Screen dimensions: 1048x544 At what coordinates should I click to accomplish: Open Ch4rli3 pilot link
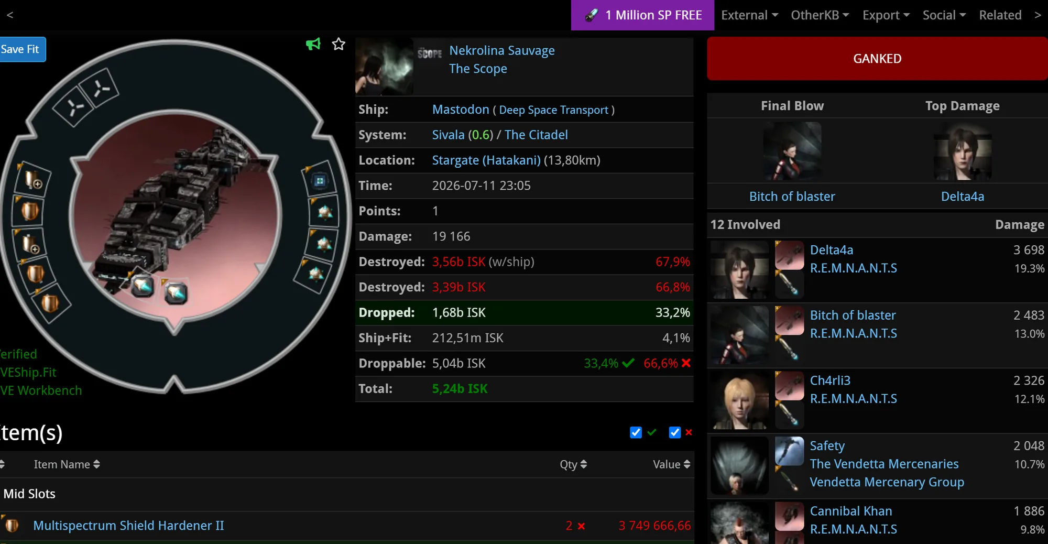coord(830,380)
